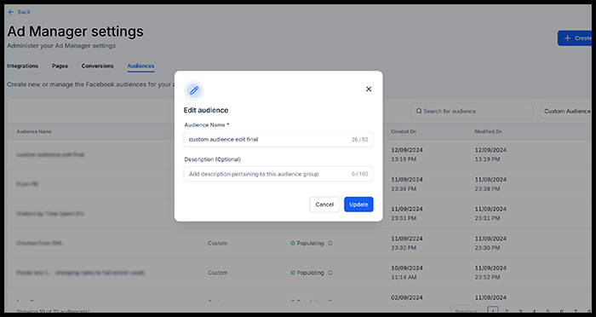
Task: Open the Conversions tab
Action: click(97, 66)
